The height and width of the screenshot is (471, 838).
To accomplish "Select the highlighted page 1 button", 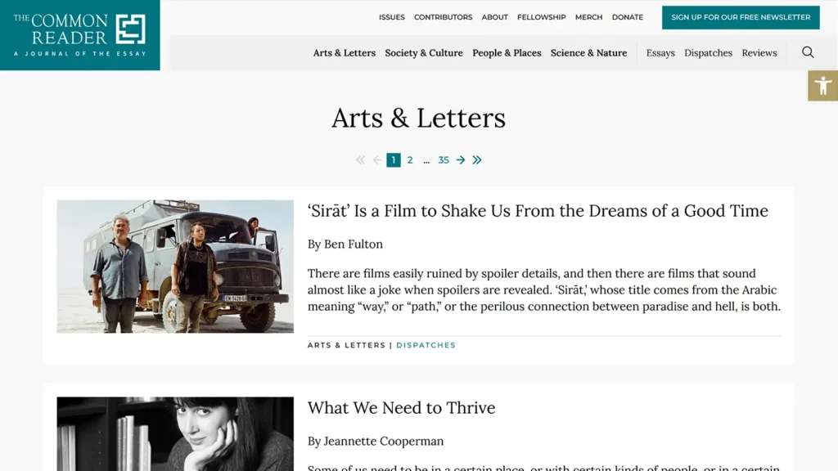I will [394, 159].
